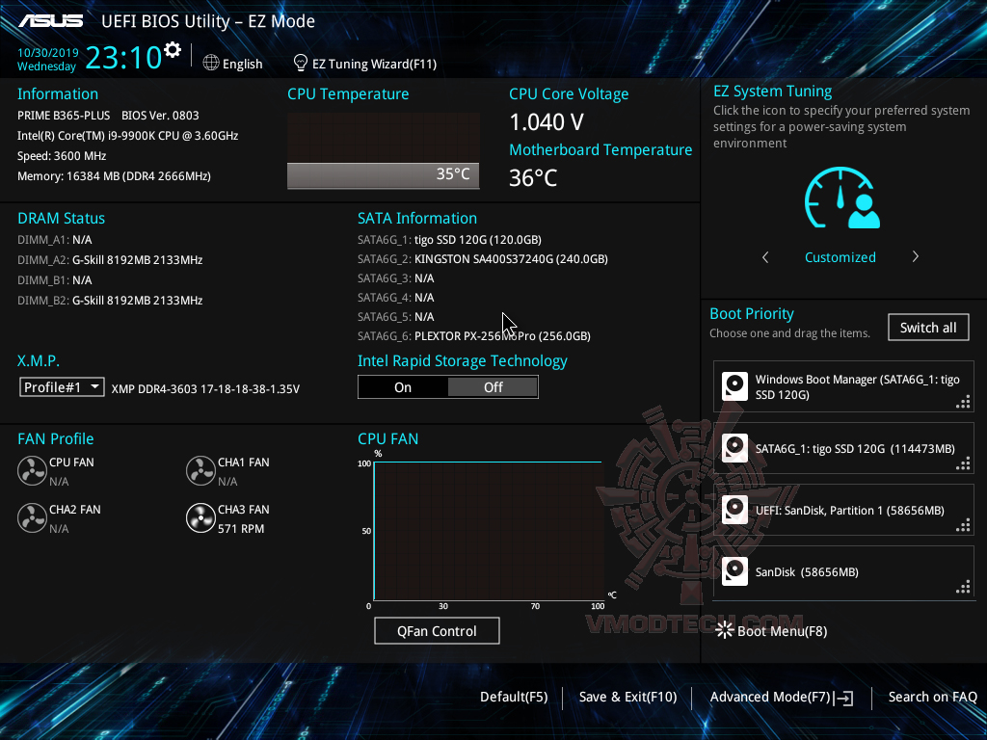The width and height of the screenshot is (987, 740).
Task: Click the 10/30/2019 date
Action: (48, 52)
